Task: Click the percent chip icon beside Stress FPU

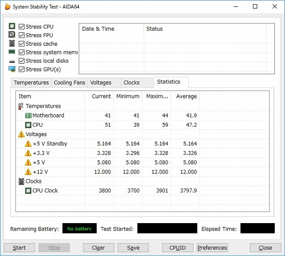Action: 12,35
